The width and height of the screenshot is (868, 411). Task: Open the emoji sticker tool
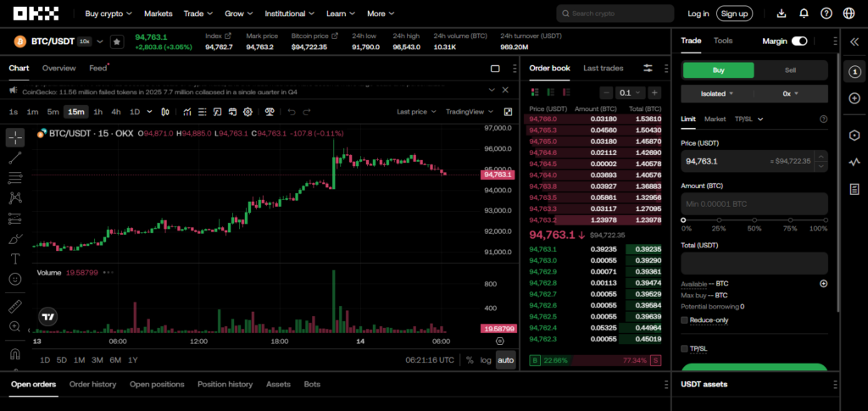click(x=15, y=279)
